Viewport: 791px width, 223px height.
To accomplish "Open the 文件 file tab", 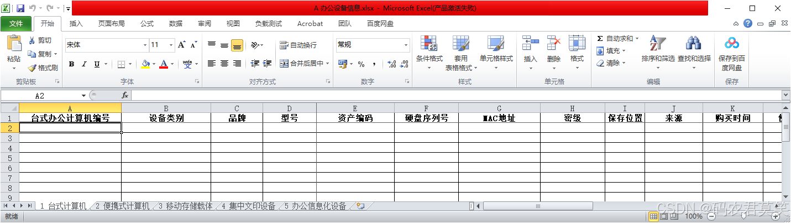I will [16, 24].
